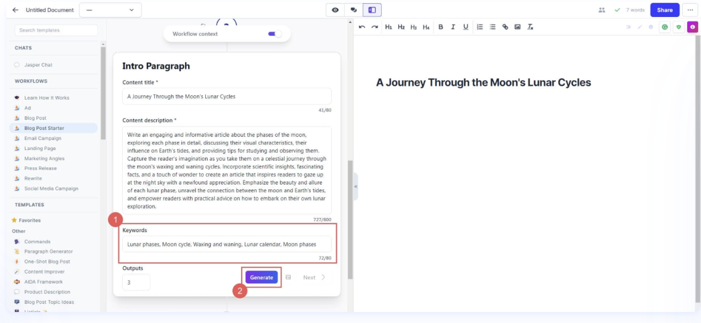701x323 pixels.
Task: Clear text formatting with the Tx icon
Action: 530,26
